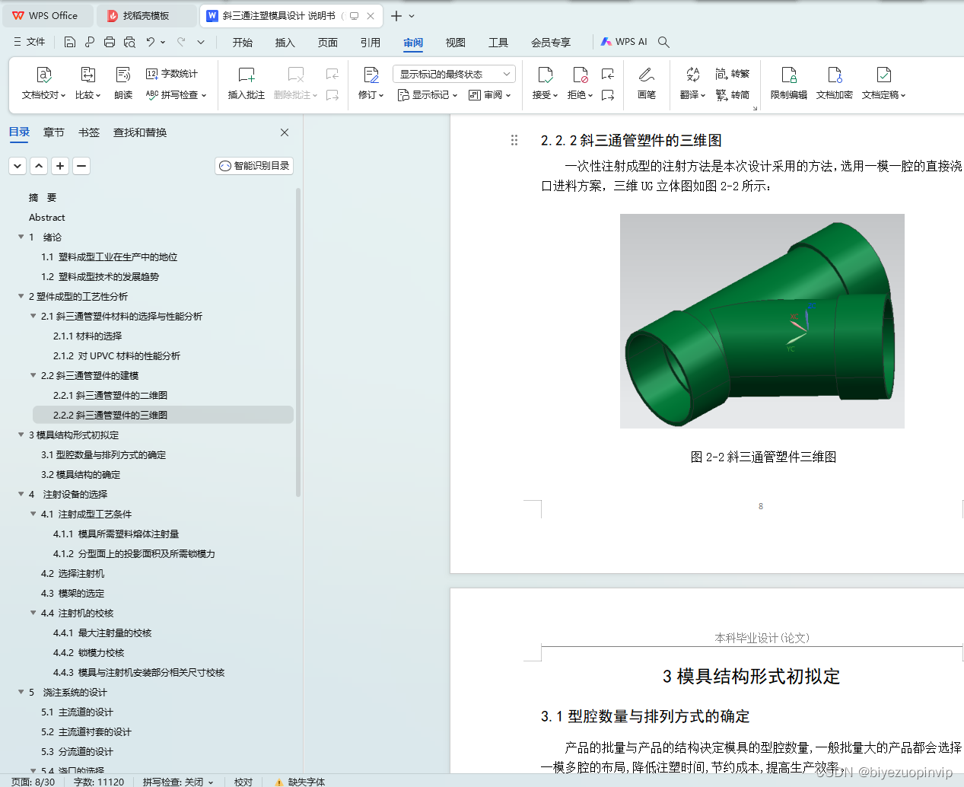Open the 审阅 pane dropdown

[489, 95]
